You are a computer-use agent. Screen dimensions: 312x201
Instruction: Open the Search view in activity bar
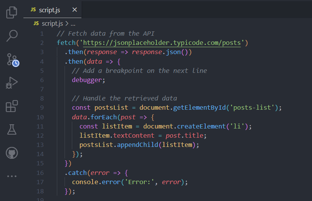12,36
